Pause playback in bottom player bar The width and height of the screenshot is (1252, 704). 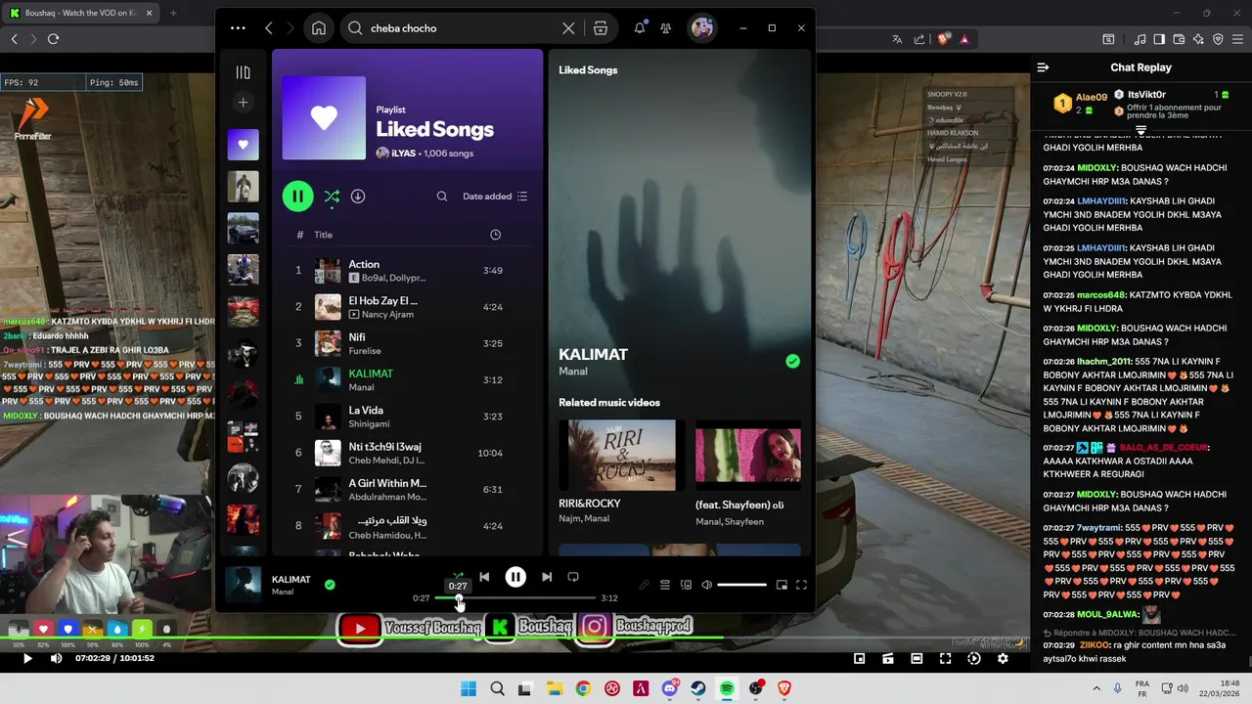[515, 577]
